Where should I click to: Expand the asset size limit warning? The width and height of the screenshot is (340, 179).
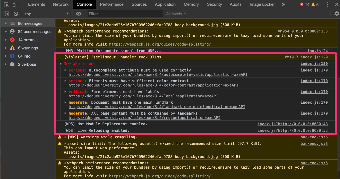point(65,144)
